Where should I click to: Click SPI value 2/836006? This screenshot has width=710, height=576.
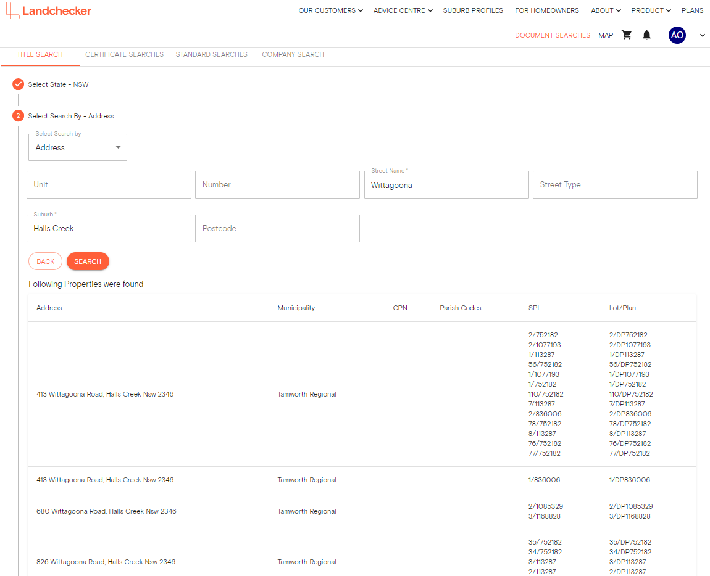point(545,414)
